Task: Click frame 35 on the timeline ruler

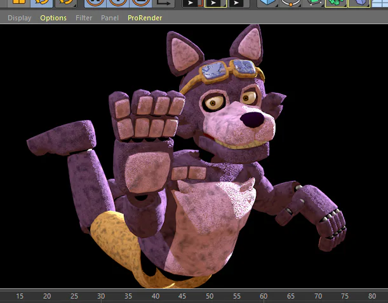Action: click(128, 296)
